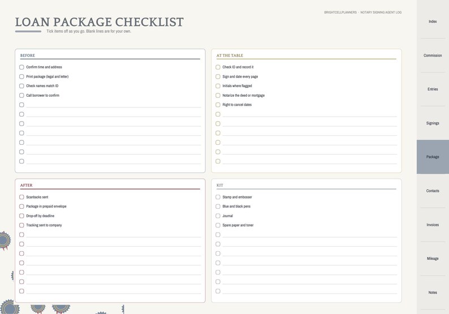This screenshot has width=449, height=314.
Task: Click the first blank line under 'Tracking sent to company'
Action: coord(114,235)
